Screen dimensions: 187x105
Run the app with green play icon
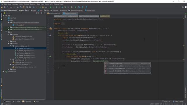(x=51, y=7)
